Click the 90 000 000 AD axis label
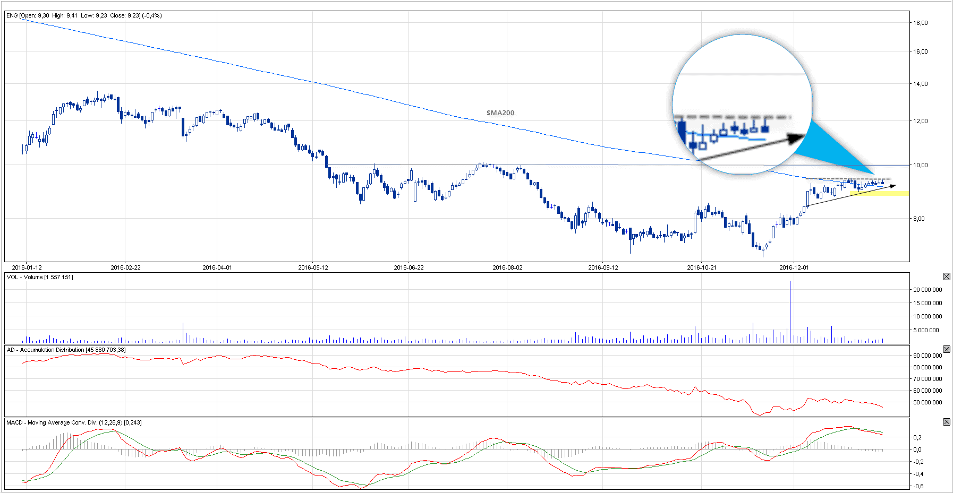 tap(928, 356)
